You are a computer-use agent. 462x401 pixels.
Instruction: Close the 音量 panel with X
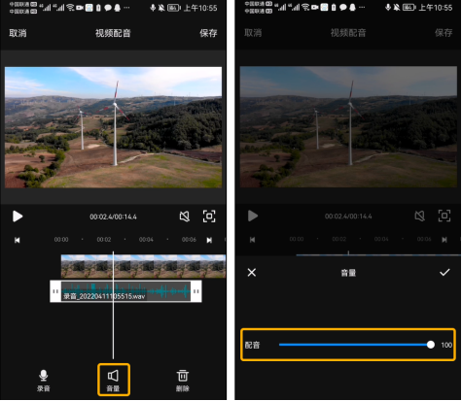coord(252,273)
